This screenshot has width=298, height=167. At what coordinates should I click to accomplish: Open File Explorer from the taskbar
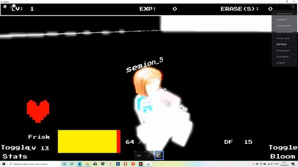88,164
